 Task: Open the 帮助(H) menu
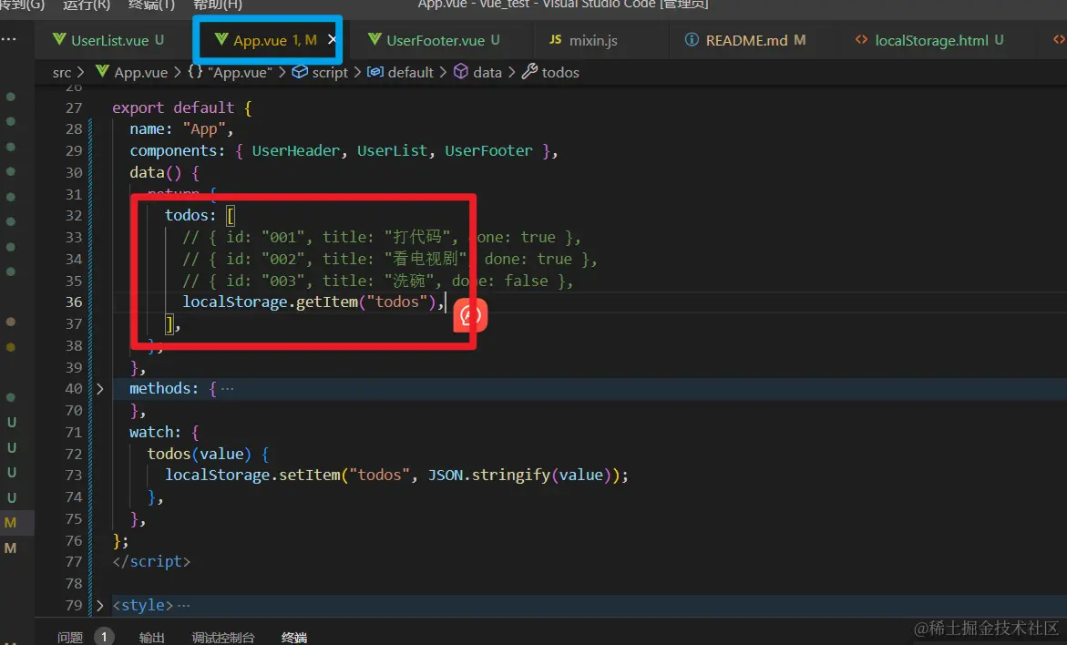218,5
